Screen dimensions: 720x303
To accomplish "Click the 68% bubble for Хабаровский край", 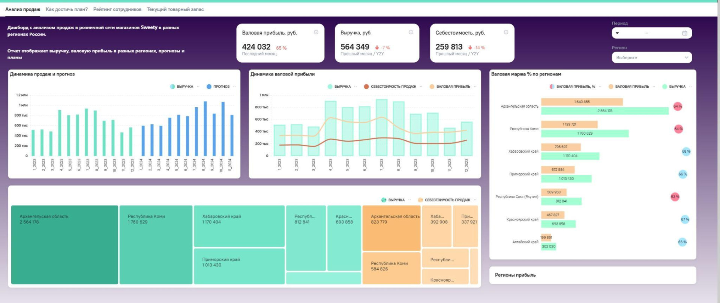I will (686, 151).
